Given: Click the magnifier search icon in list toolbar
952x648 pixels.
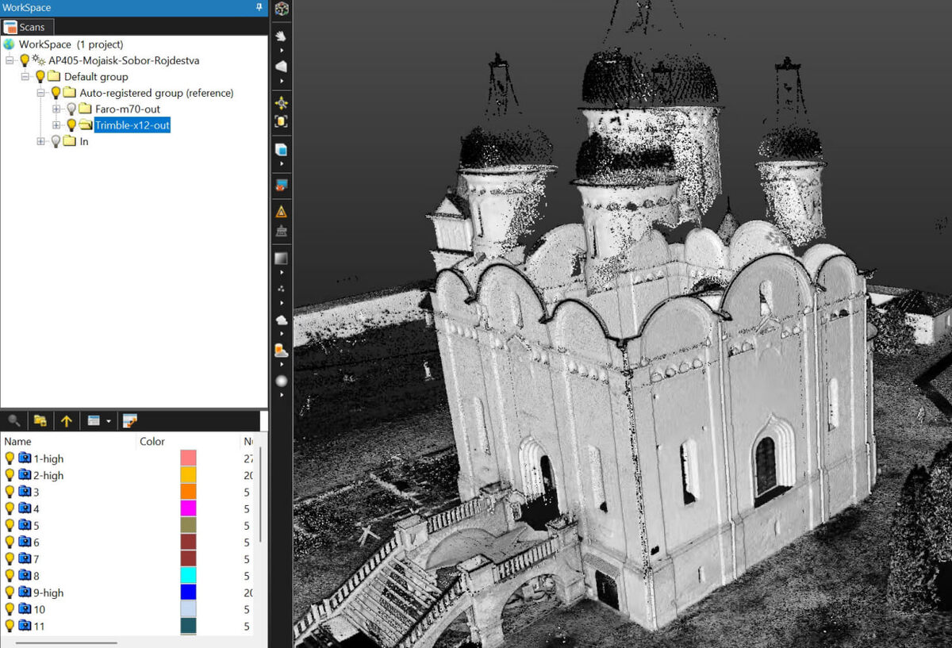Looking at the screenshot, I should [x=14, y=420].
